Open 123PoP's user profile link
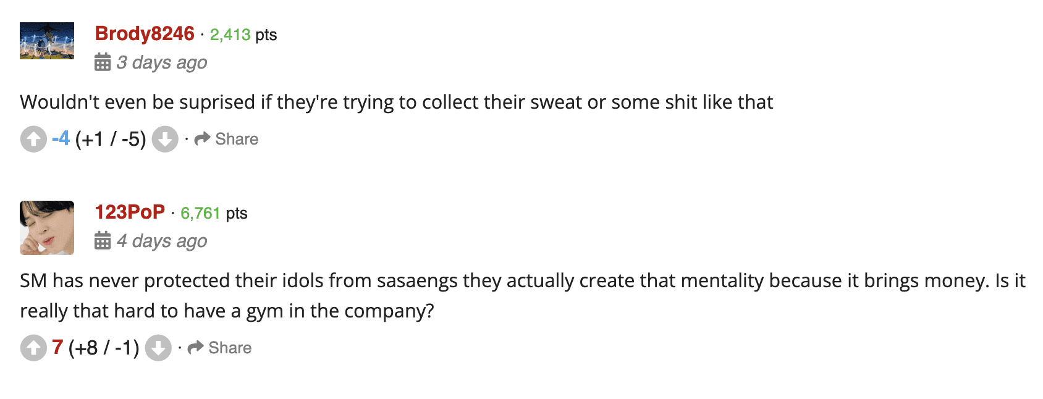The height and width of the screenshot is (399, 1043). (x=130, y=212)
